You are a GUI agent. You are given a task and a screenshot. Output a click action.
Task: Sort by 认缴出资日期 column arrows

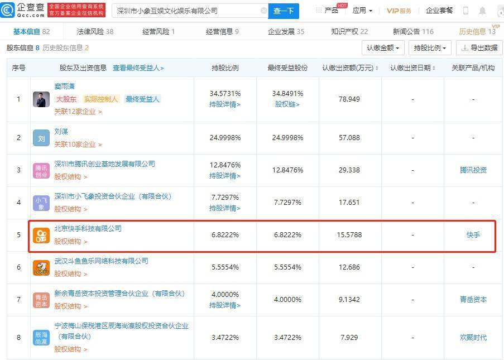(x=434, y=68)
